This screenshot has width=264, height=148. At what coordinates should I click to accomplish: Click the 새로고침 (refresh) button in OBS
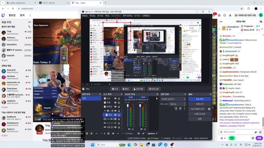pyautogui.click(x=154, y=89)
